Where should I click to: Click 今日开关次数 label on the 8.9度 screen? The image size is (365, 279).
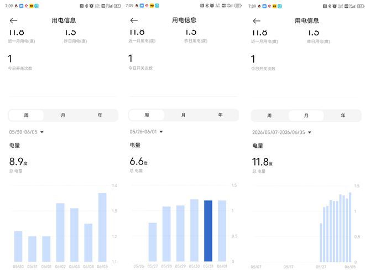pyautogui.click(x=20, y=68)
